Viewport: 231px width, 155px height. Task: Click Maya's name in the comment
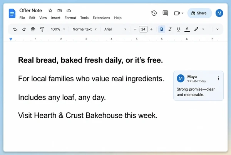(x=192, y=77)
